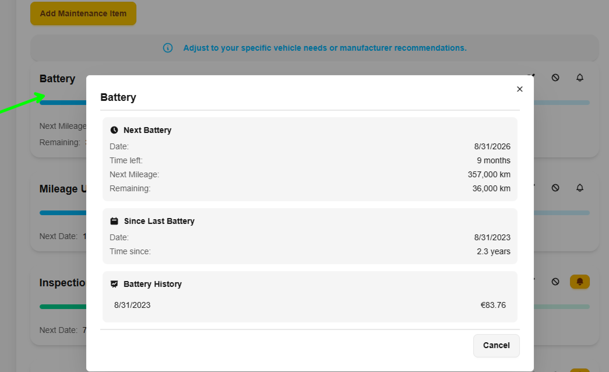609x372 pixels.
Task: Click the disable icon on the Mileage card
Action: click(x=555, y=188)
